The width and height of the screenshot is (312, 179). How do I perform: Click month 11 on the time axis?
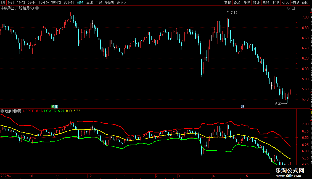[x=58, y=176]
